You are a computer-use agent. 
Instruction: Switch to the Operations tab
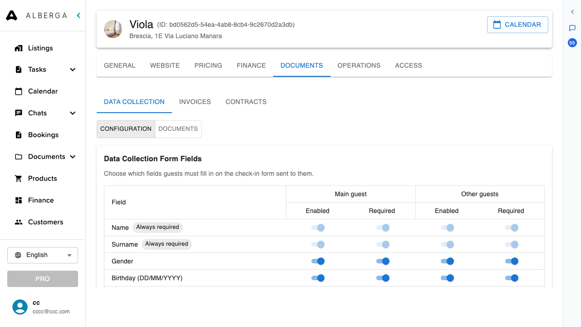[359, 65]
